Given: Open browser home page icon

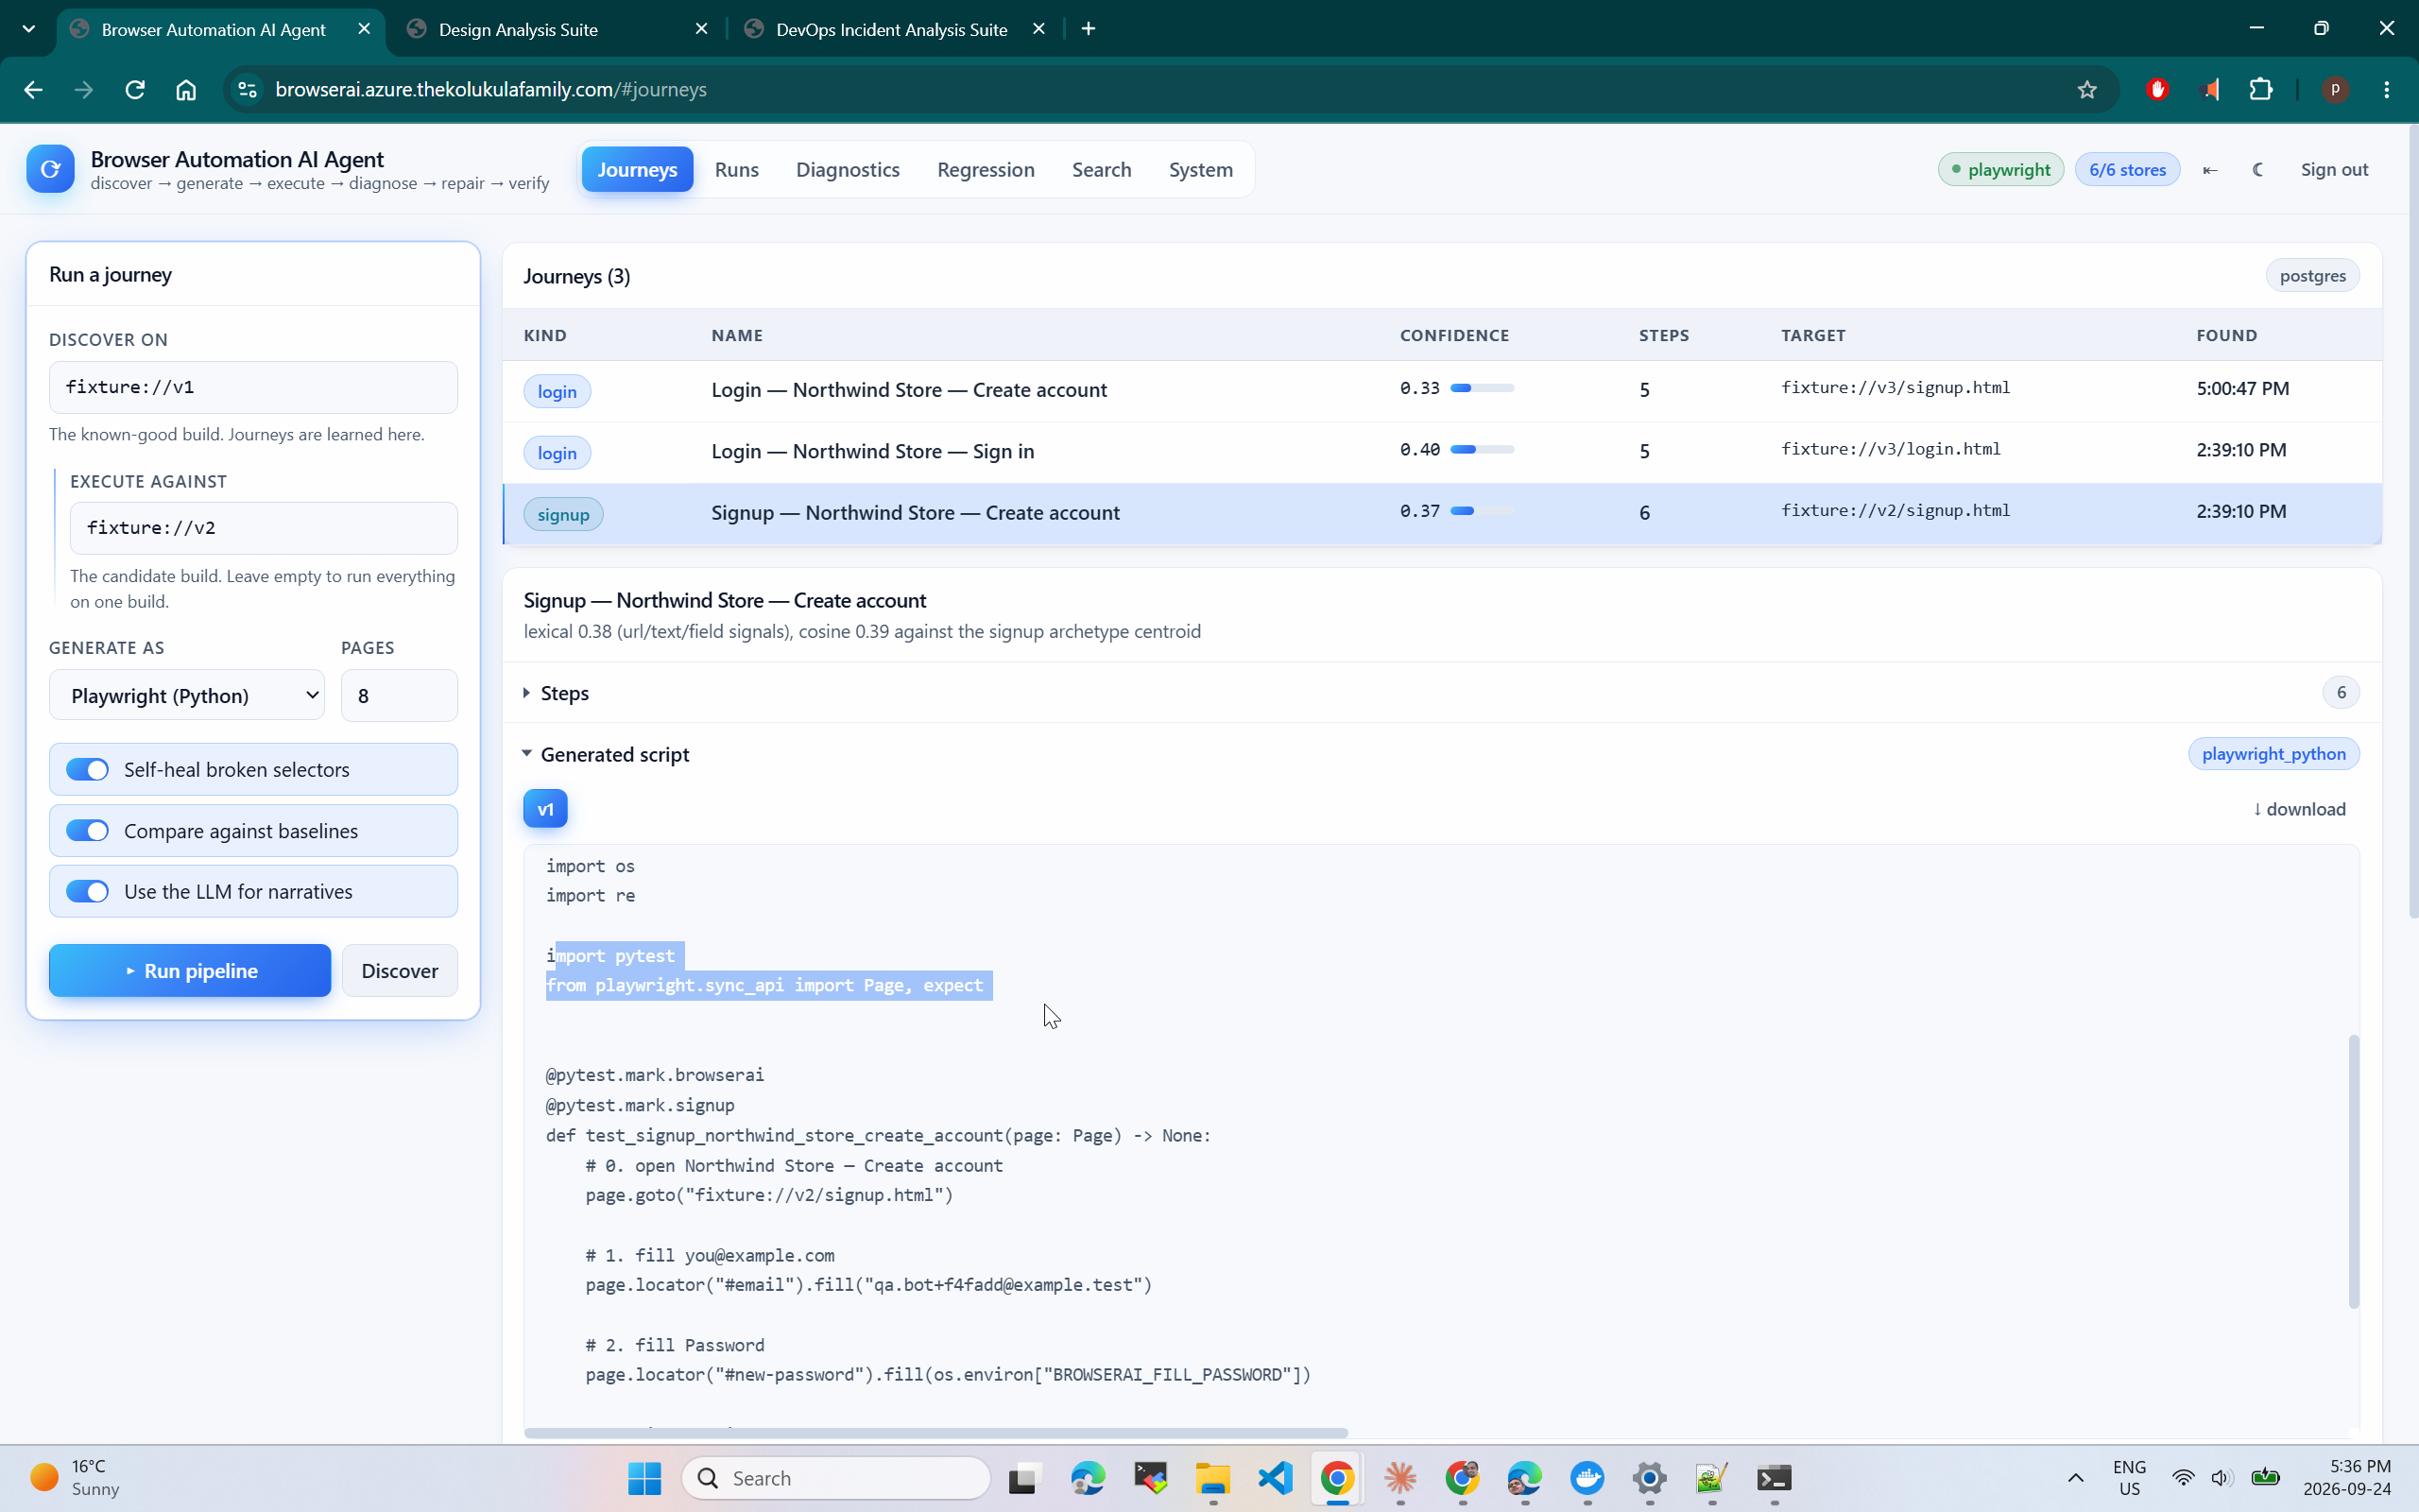Looking at the screenshot, I should [186, 89].
